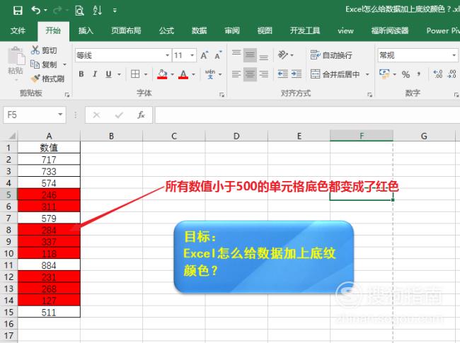460x343 pixels.
Task: Click into the formula bar
Action: pyautogui.click(x=307, y=115)
